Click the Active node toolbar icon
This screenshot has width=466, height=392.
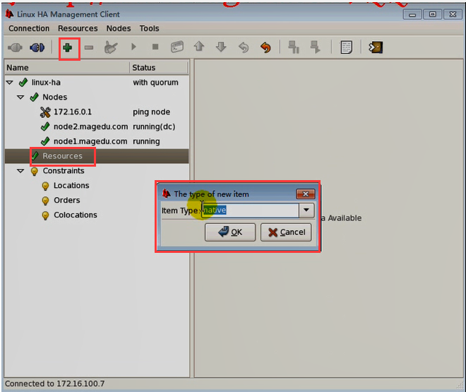(x=315, y=47)
